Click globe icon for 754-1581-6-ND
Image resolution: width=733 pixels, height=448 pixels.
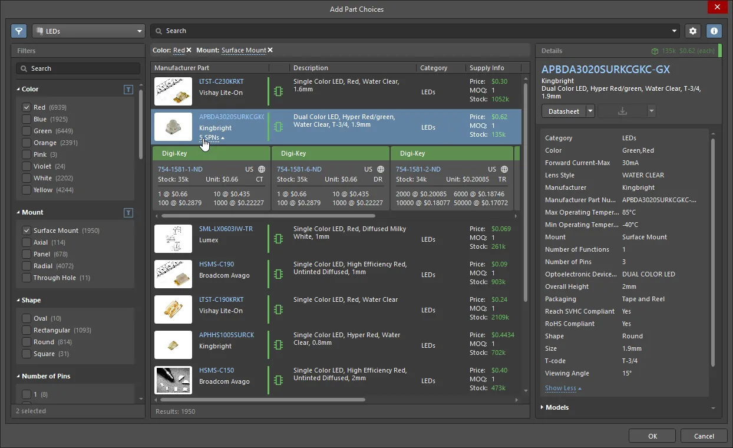381,169
